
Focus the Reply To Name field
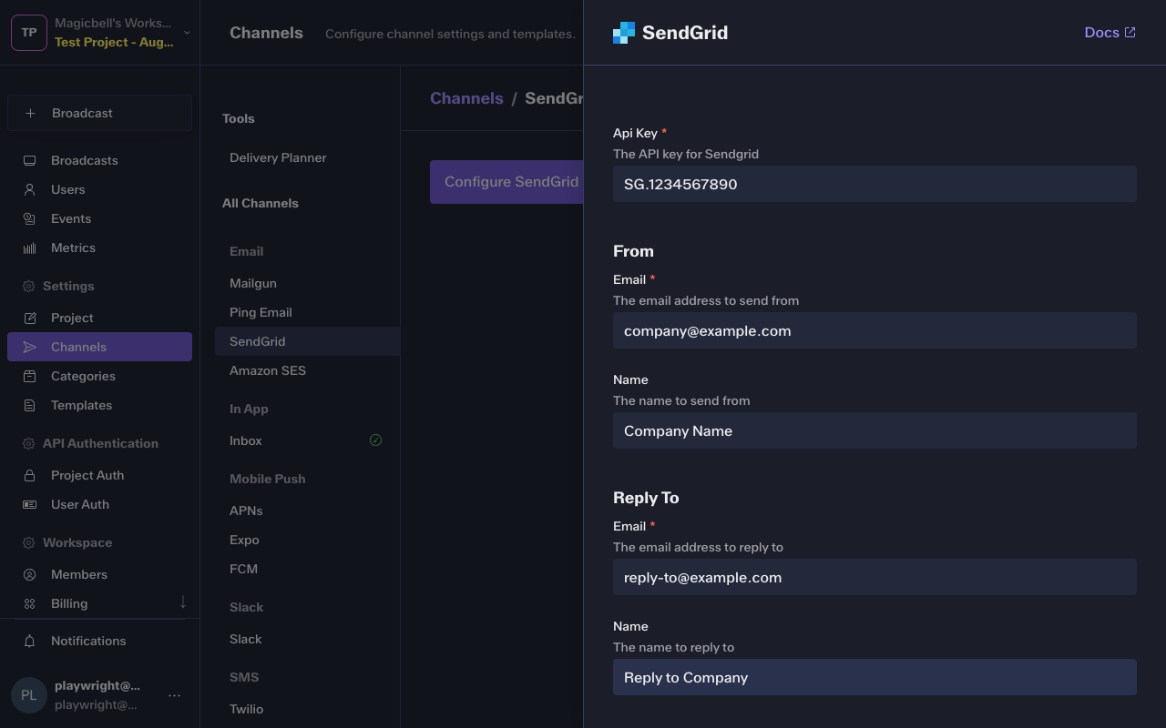(874, 677)
